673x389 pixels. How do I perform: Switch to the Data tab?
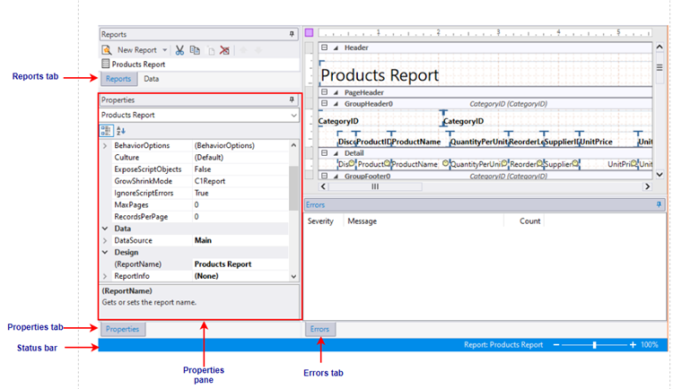[152, 79]
